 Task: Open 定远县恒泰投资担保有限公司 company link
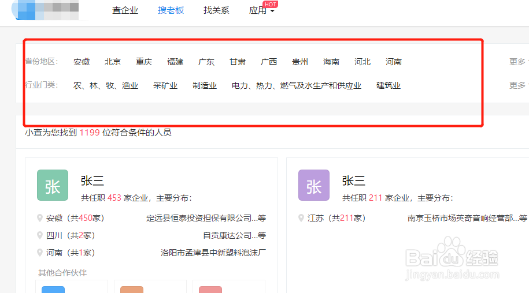click(206, 218)
